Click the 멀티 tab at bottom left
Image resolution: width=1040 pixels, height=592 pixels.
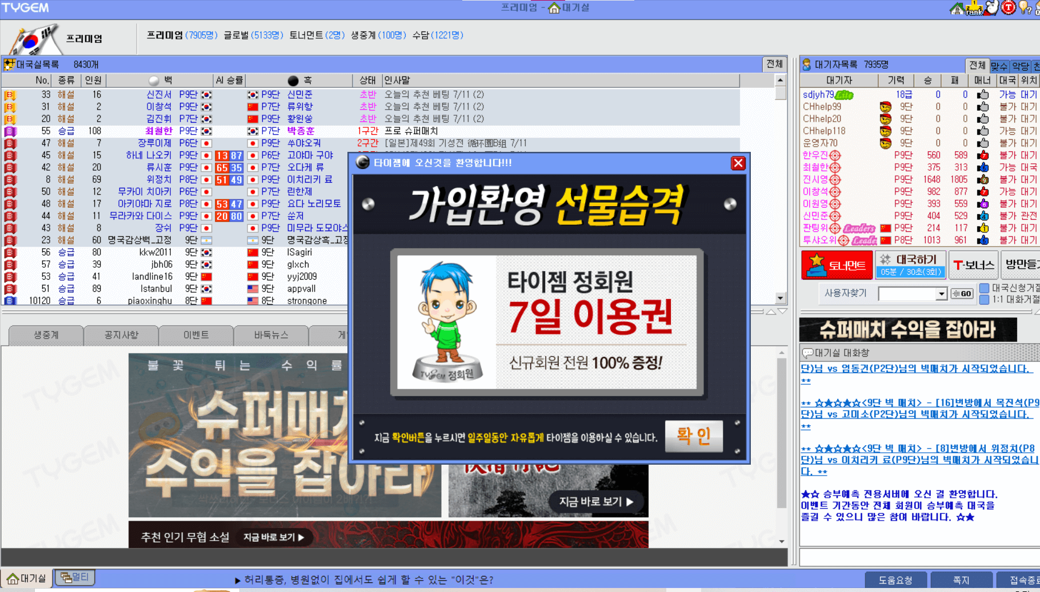point(75,578)
